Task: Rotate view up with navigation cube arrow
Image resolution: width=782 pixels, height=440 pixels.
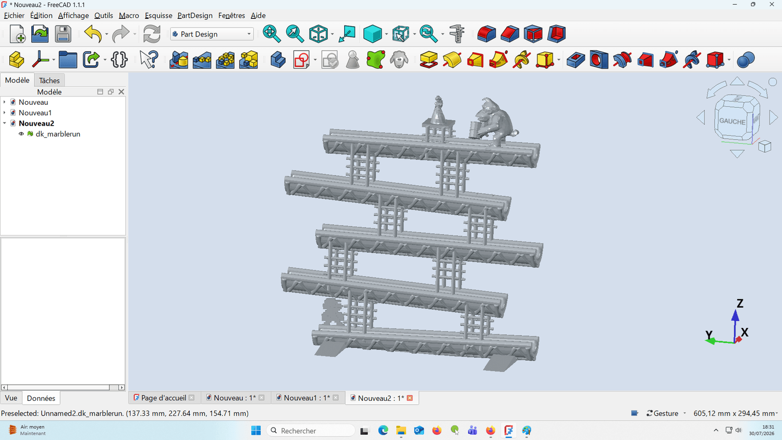Action: [737, 81]
